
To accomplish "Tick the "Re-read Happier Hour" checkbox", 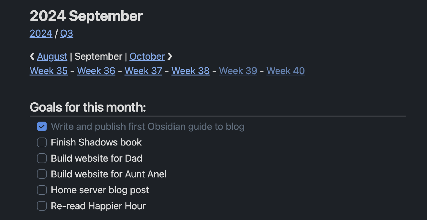I will click(42, 206).
